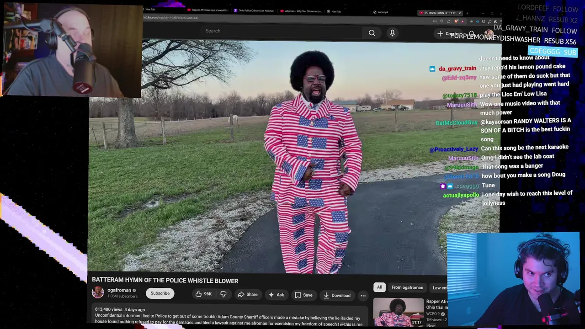
Task: Click da_gravy_train chat username
Action: [457, 69]
